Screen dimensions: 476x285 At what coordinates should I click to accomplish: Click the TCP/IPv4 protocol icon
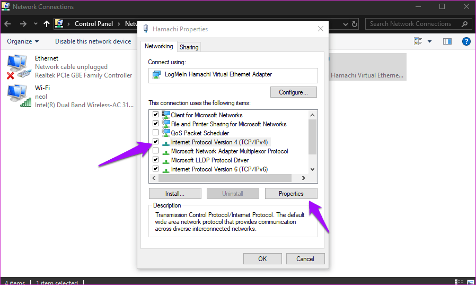[x=166, y=142]
